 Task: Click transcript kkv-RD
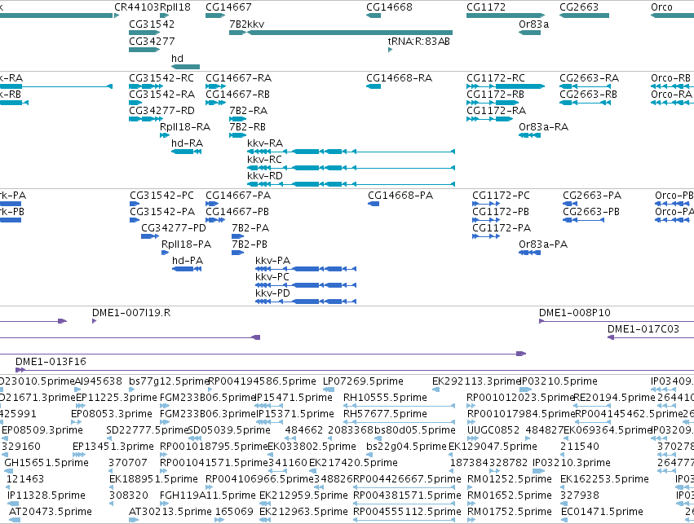click(351, 184)
